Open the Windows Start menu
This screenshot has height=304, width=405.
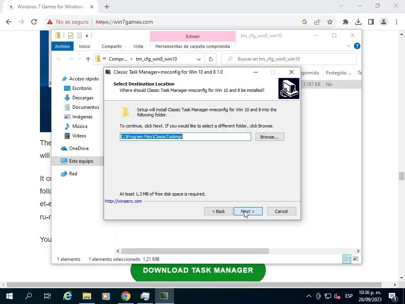tap(9, 296)
